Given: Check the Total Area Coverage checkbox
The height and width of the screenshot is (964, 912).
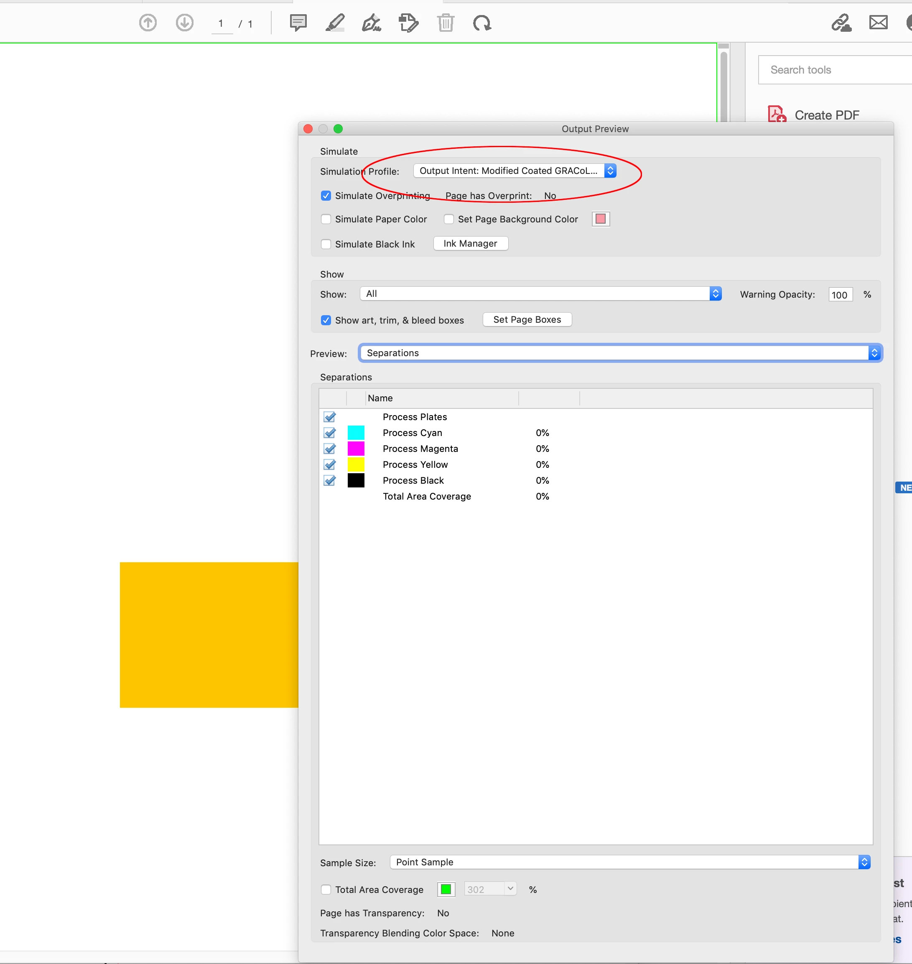Looking at the screenshot, I should click(x=326, y=890).
